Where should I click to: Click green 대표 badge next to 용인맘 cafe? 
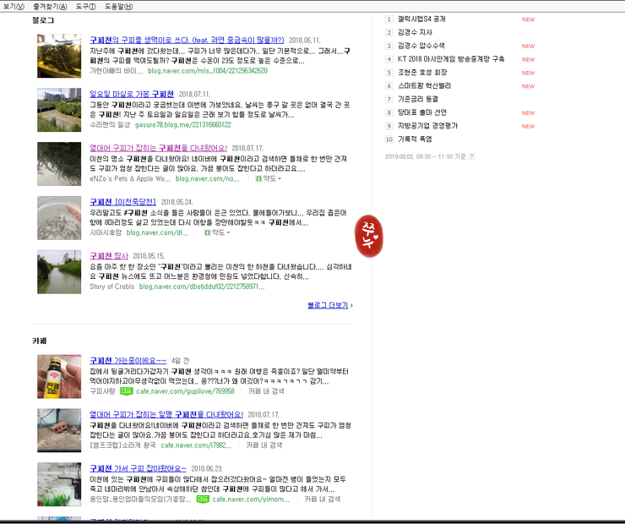pyautogui.click(x=203, y=499)
